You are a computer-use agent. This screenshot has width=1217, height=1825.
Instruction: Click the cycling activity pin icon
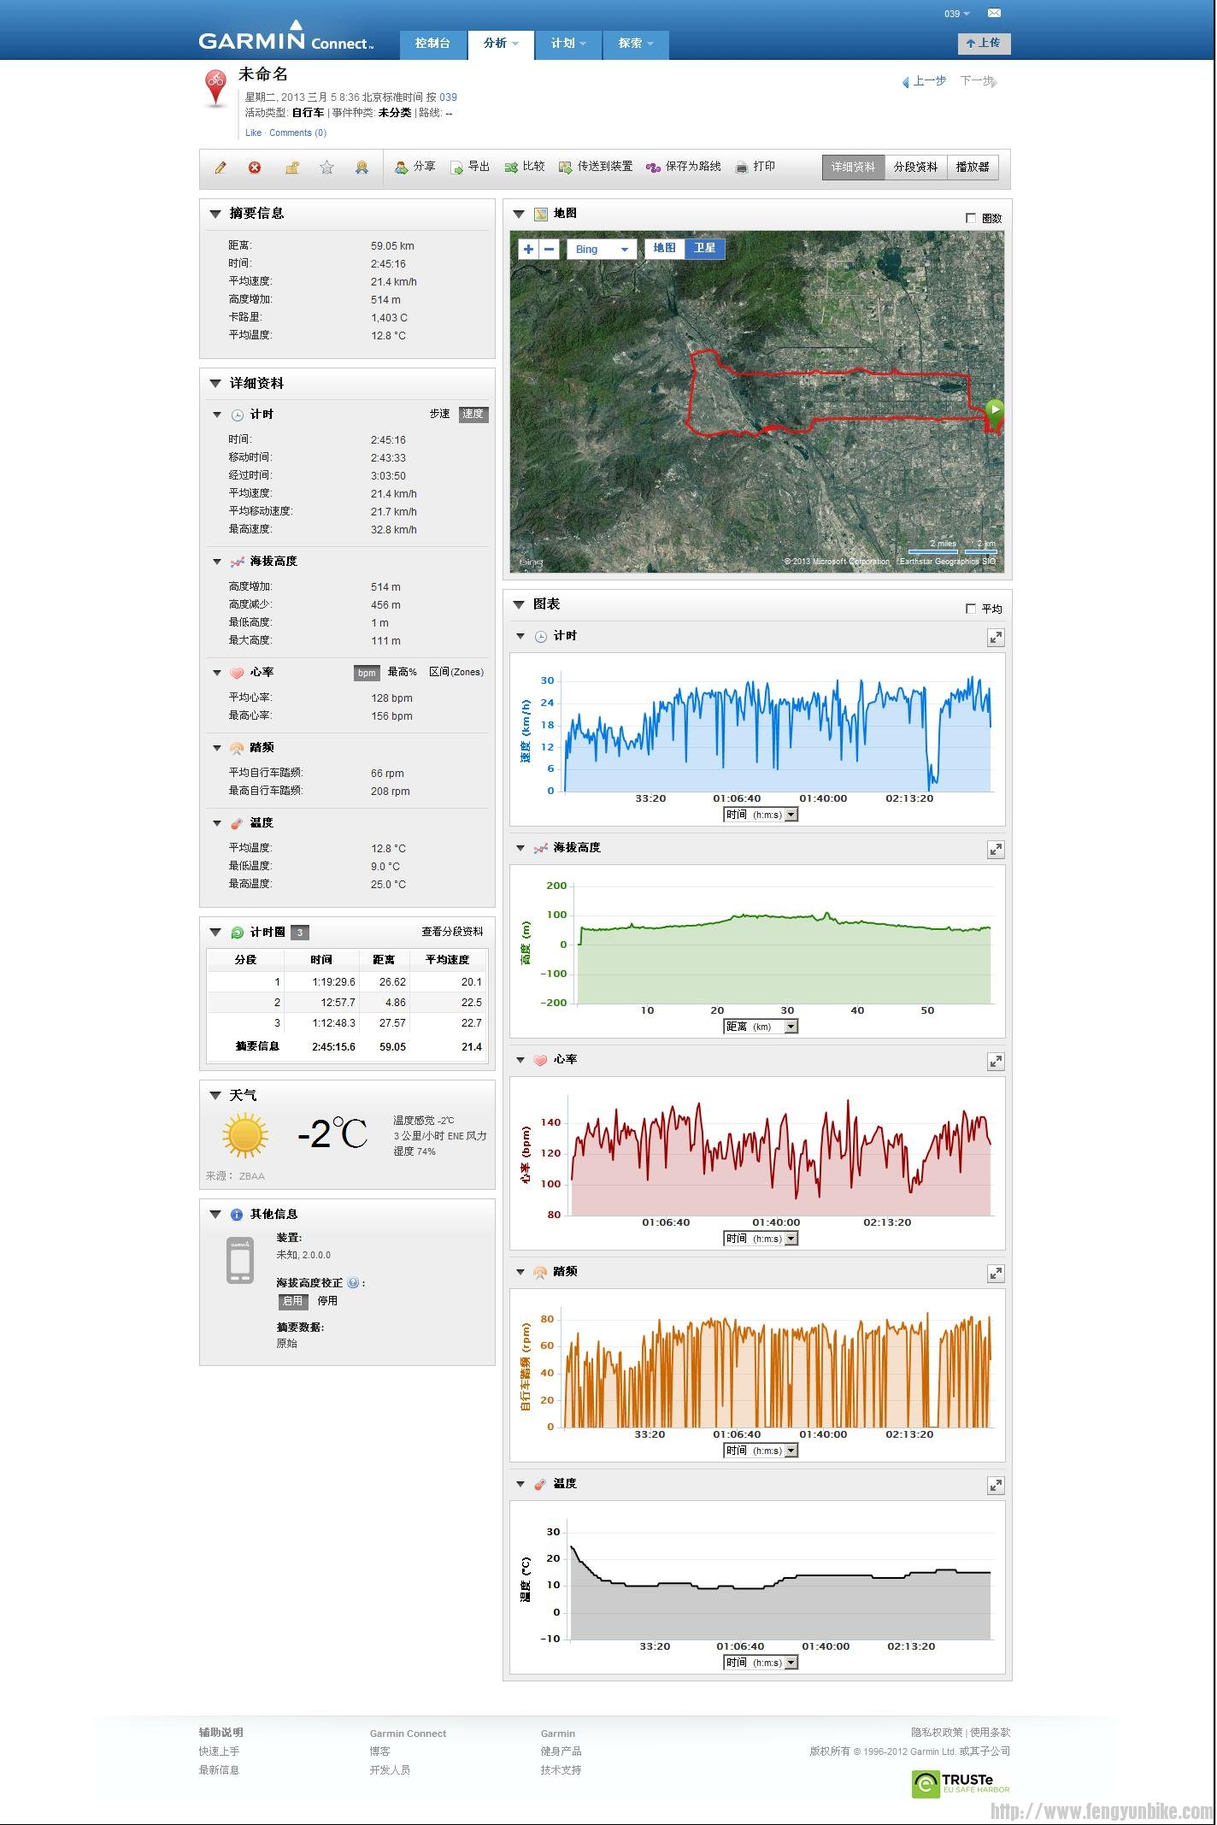[216, 89]
